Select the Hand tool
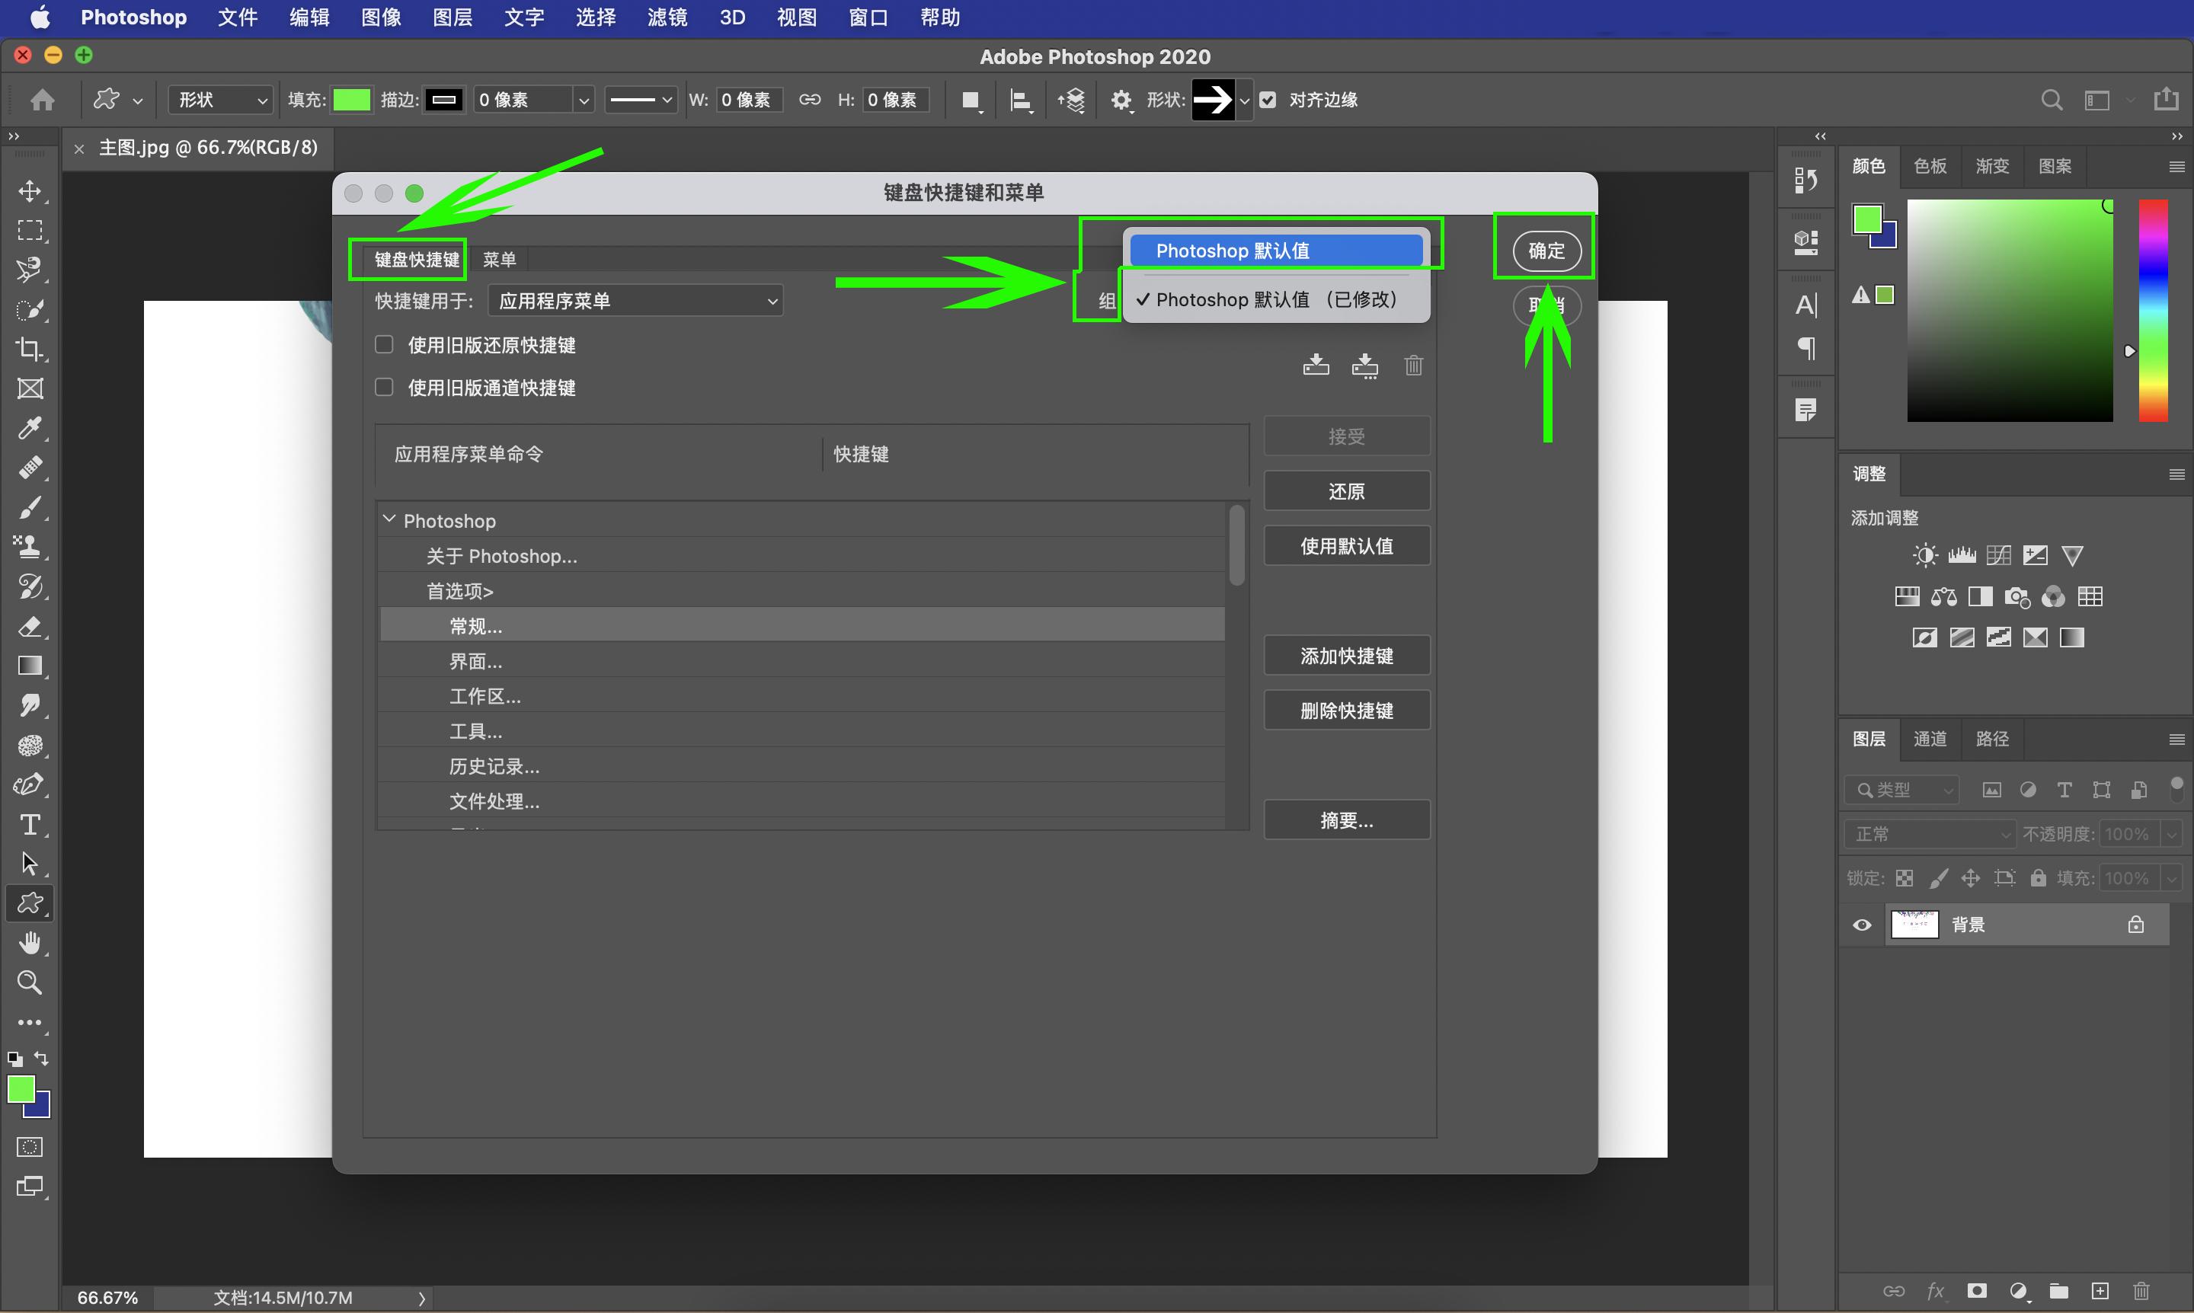Image resolution: width=2194 pixels, height=1313 pixels. pyautogui.click(x=30, y=943)
